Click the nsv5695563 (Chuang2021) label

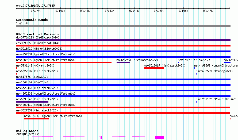(214, 71)
